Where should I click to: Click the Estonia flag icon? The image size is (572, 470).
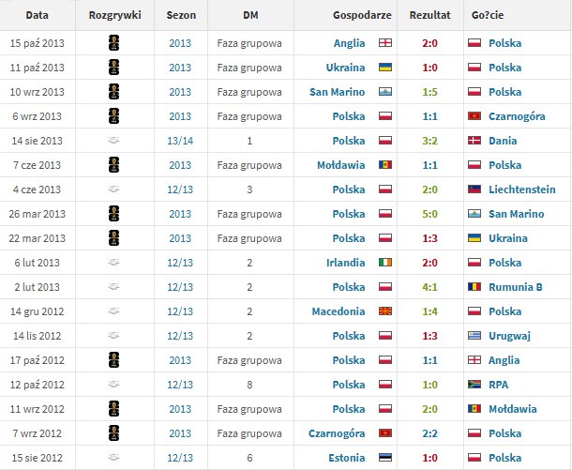coord(385,458)
